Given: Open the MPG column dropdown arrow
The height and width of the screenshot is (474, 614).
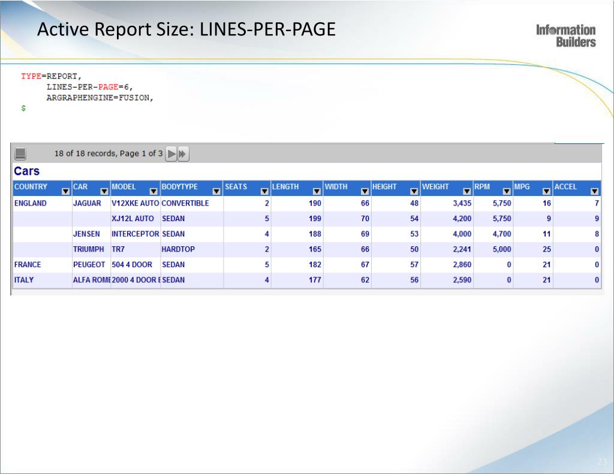Looking at the screenshot, I should point(547,191).
